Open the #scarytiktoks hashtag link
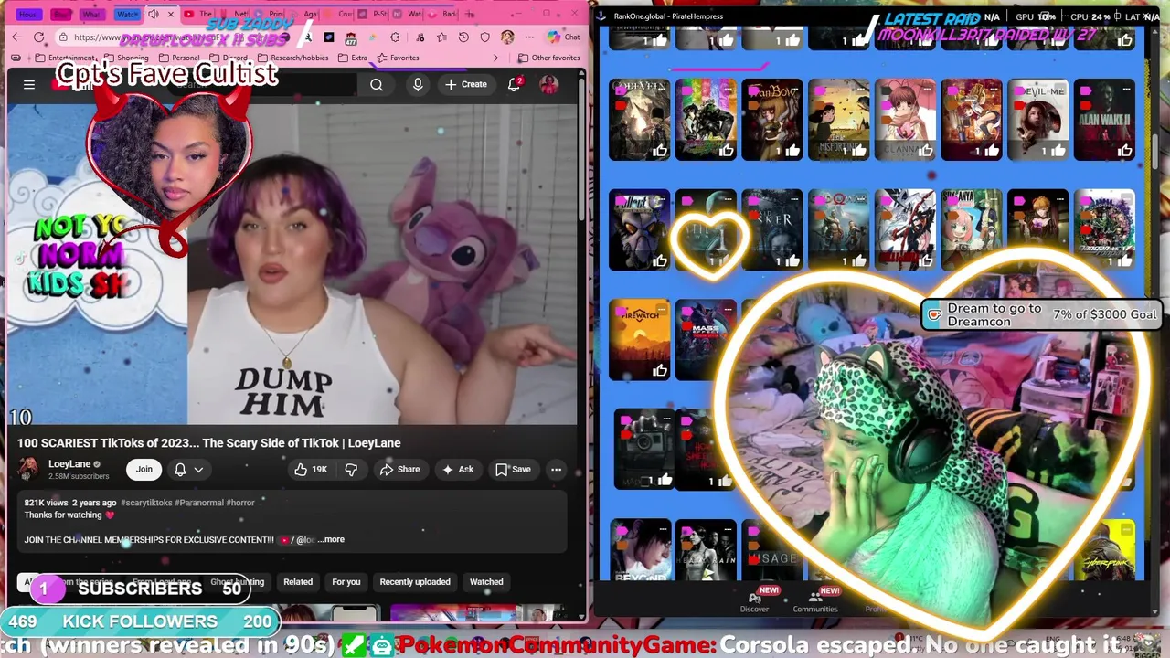1170x658 pixels. 146,503
